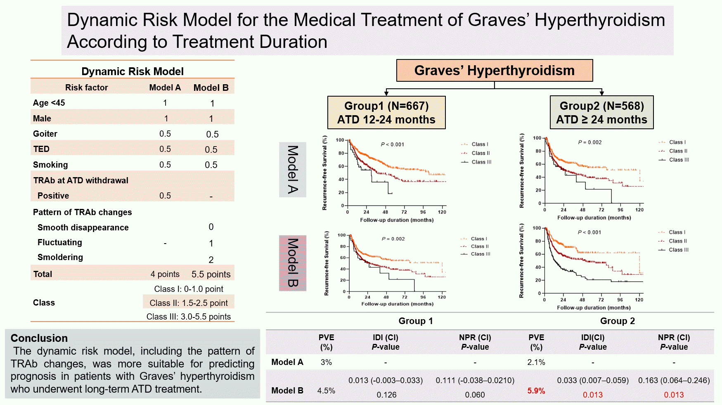This screenshot has height=405, width=722.
Task: Select NPR value '0.163 (0.064–0.246)'
Action: [x=674, y=380]
